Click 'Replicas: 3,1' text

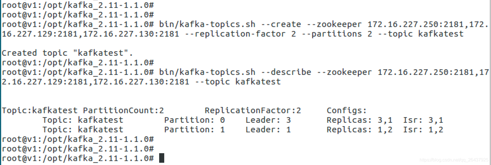tap(360, 120)
